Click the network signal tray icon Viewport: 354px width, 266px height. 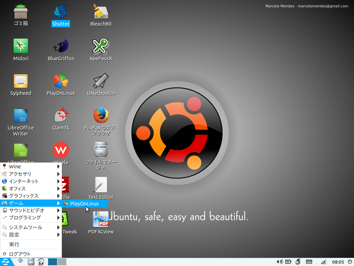(x=323, y=262)
